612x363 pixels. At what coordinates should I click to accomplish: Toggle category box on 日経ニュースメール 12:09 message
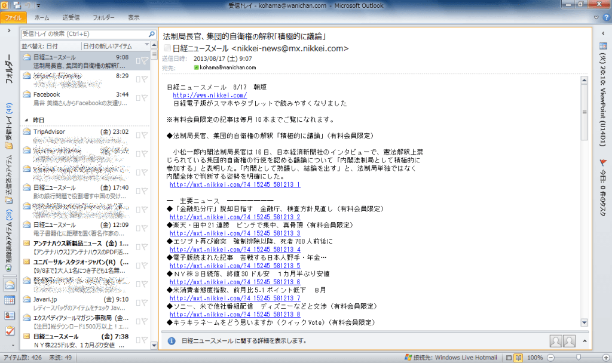pos(138,228)
